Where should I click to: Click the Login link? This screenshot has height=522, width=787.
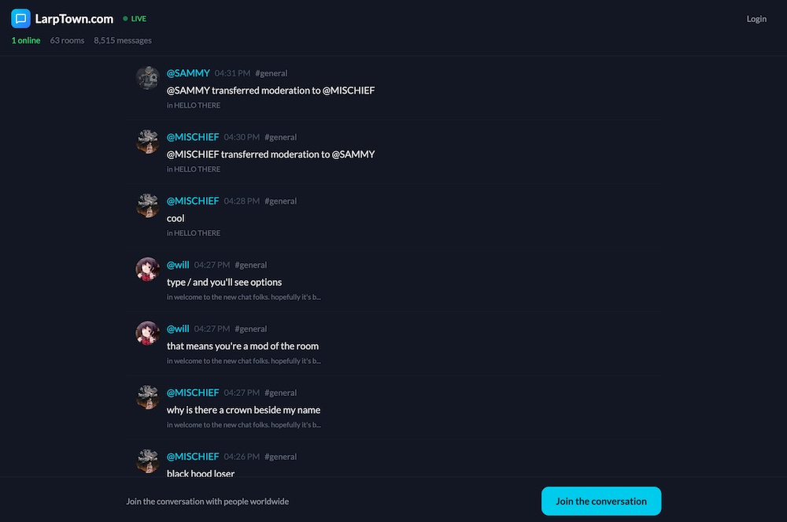[756, 19]
